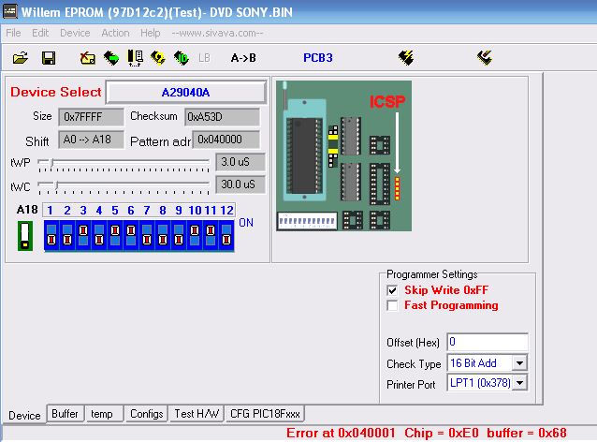Click the A->B toolbar button
This screenshot has height=442, width=597.
tap(243, 58)
